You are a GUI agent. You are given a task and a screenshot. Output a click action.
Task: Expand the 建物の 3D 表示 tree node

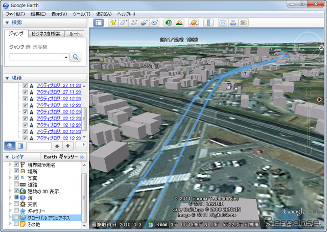click(x=10, y=191)
